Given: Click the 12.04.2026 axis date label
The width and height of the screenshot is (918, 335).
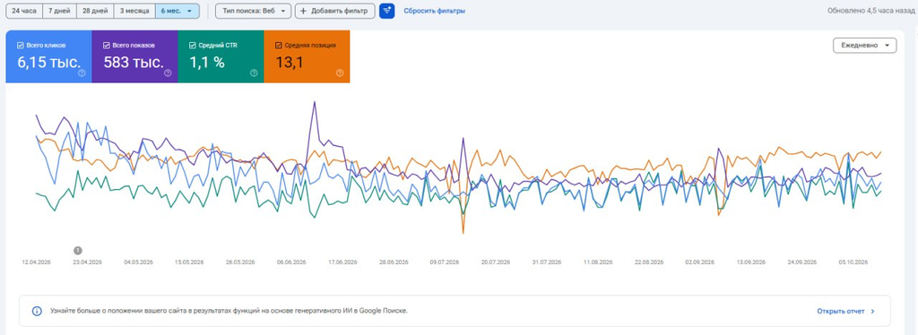Looking at the screenshot, I should pyautogui.click(x=36, y=262).
